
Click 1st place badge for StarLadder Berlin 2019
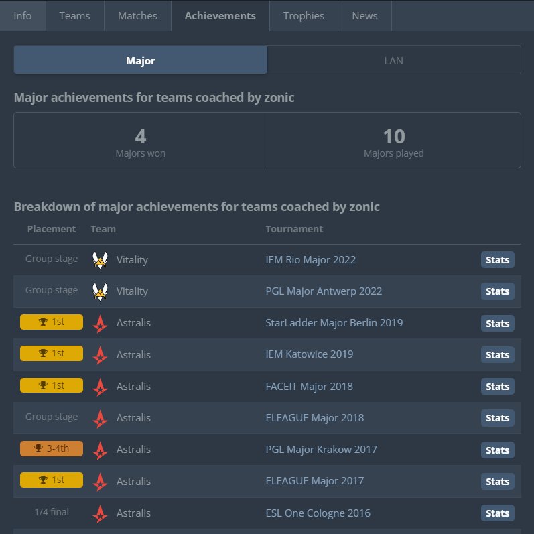[52, 322]
